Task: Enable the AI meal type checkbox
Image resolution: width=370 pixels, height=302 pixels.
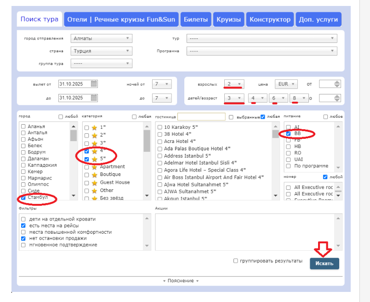Action: (x=288, y=127)
